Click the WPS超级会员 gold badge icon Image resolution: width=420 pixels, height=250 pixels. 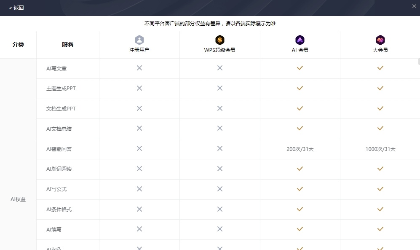coord(219,40)
